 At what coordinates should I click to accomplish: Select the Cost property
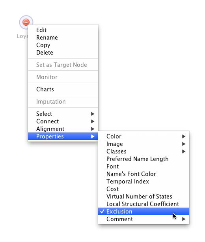point(144,189)
